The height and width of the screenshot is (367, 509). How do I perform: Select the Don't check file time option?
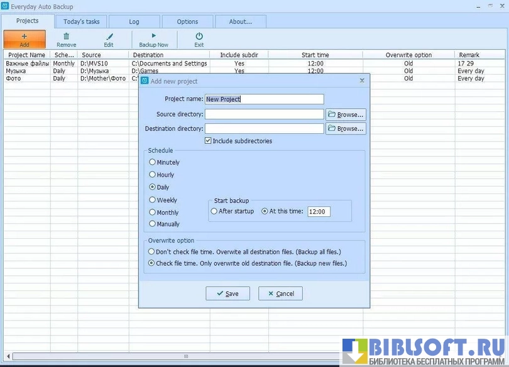pos(152,251)
